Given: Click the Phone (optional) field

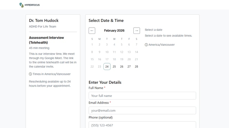Looking at the screenshot, I should click(142, 125).
